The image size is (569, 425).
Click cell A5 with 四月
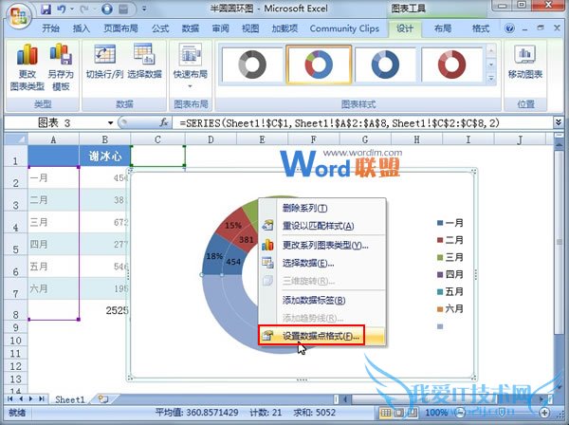pos(53,244)
